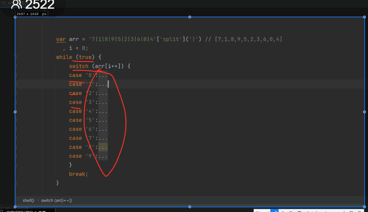Click the viewers count person icon
This screenshot has height=212, width=368.
[x=16, y=4]
